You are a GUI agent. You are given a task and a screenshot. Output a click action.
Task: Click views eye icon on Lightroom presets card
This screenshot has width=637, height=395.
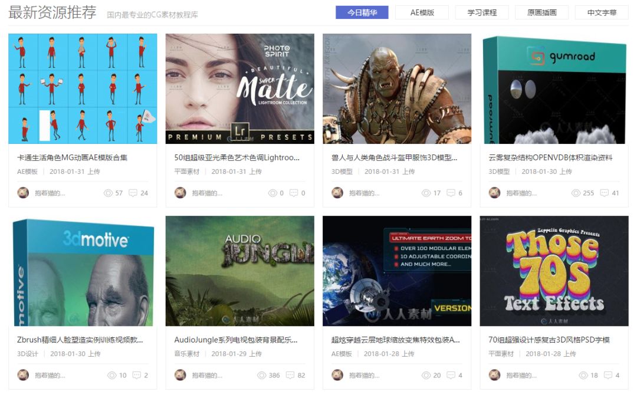tap(272, 193)
